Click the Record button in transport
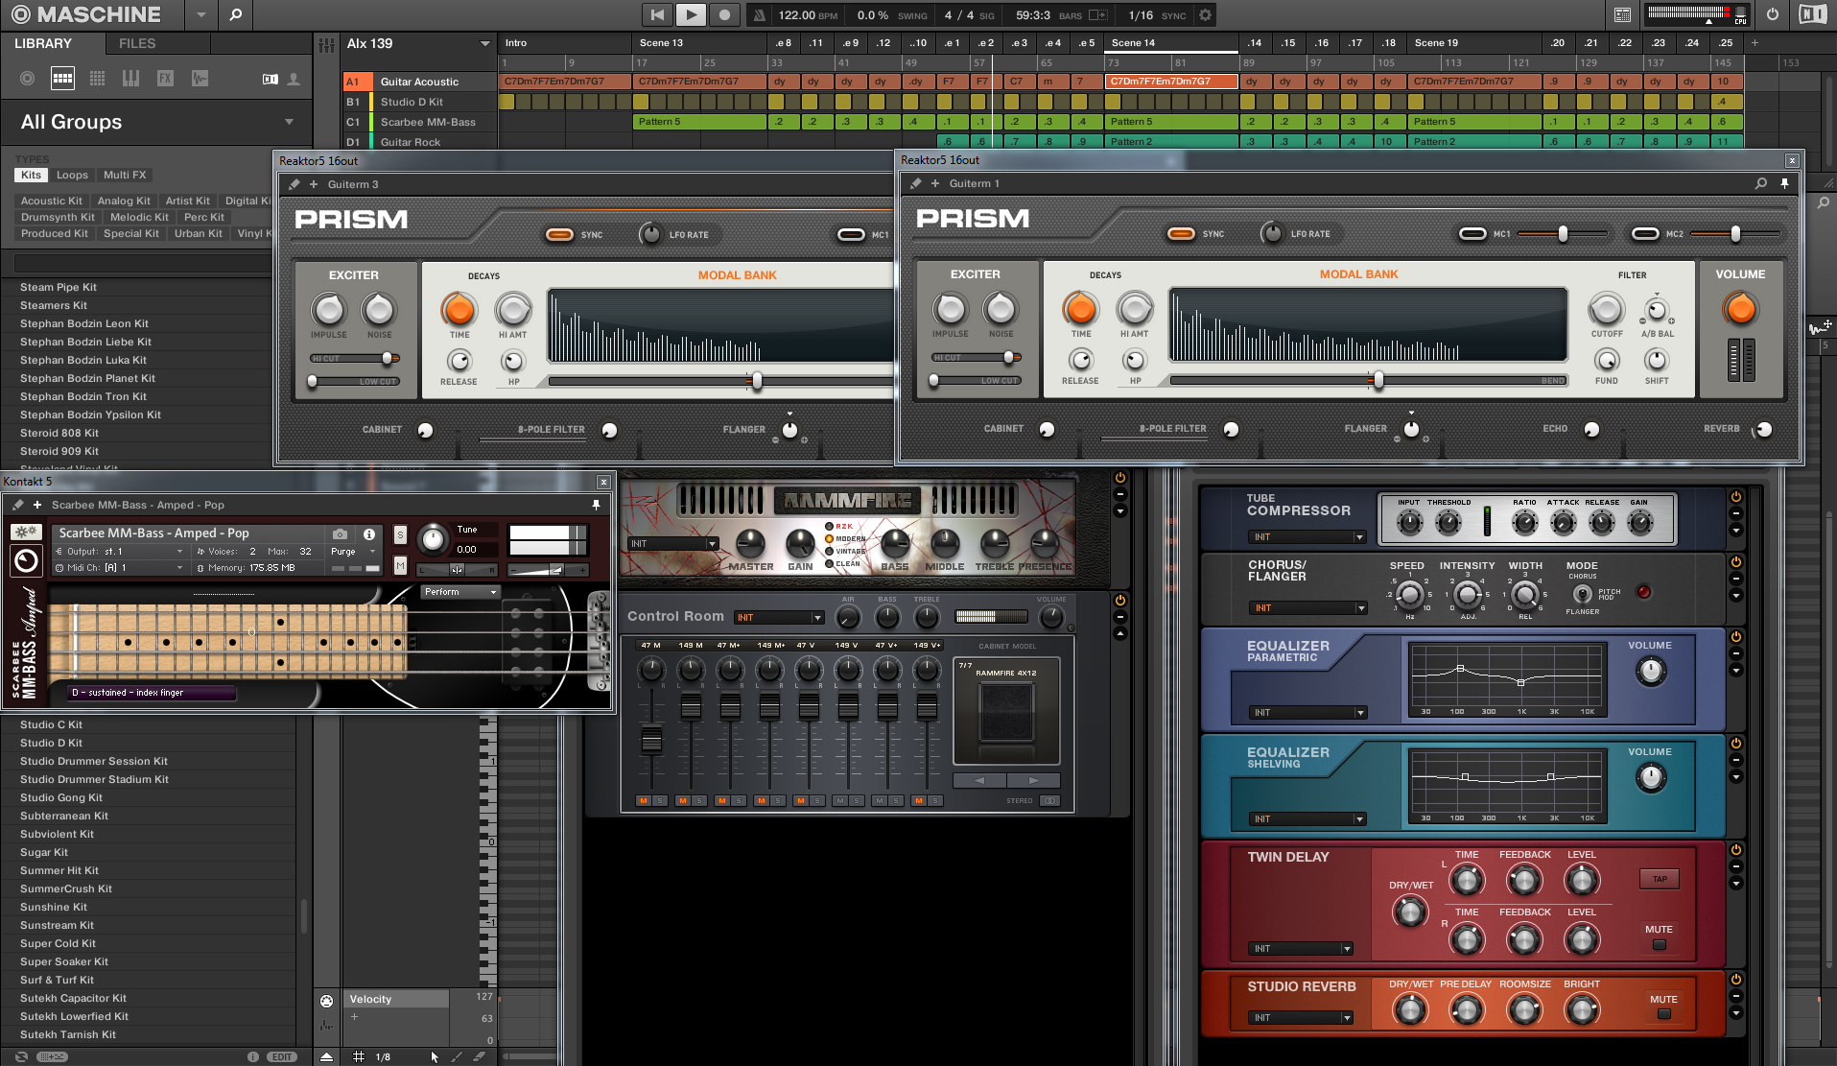1837x1066 pixels. (x=724, y=14)
